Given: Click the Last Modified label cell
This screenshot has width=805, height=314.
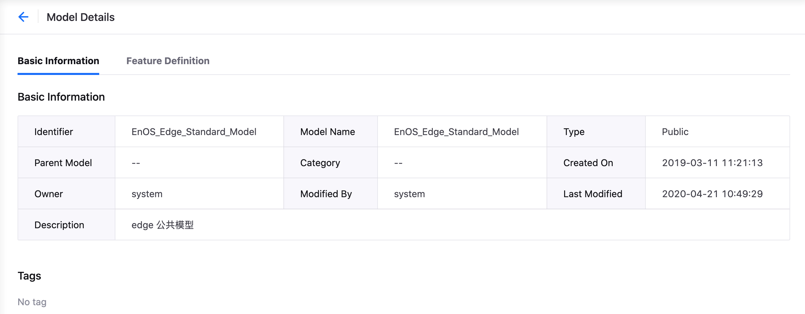Looking at the screenshot, I should point(596,194).
